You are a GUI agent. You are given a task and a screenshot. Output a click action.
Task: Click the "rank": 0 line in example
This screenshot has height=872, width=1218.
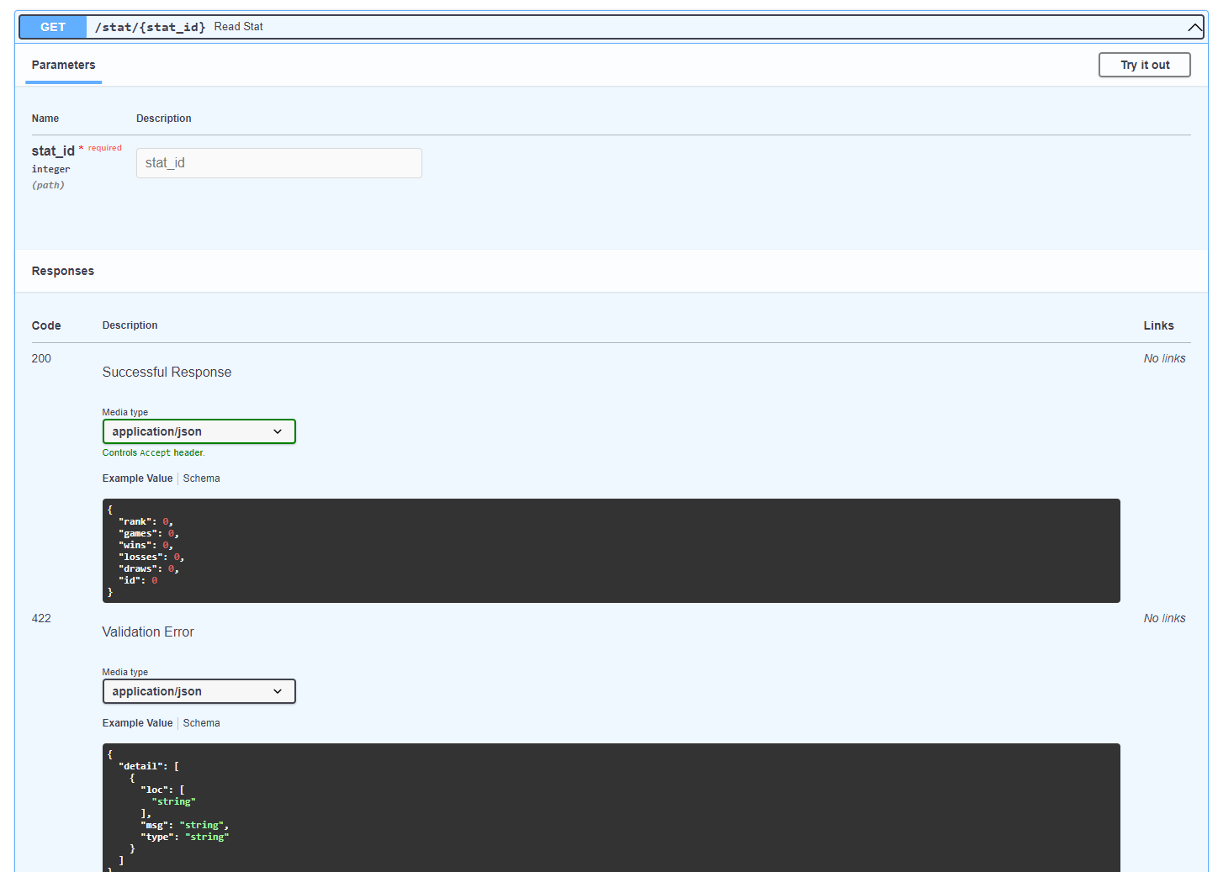coord(146,521)
